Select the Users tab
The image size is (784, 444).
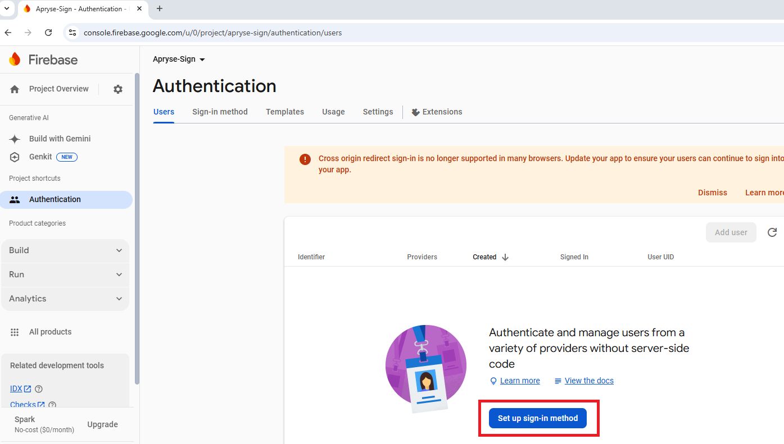click(164, 112)
